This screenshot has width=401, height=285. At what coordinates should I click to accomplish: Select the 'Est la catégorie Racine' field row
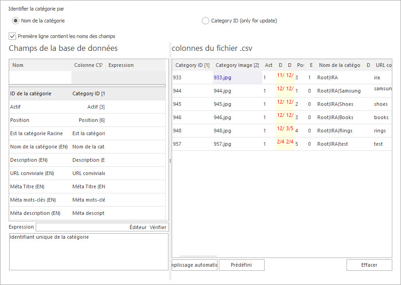[87, 133]
